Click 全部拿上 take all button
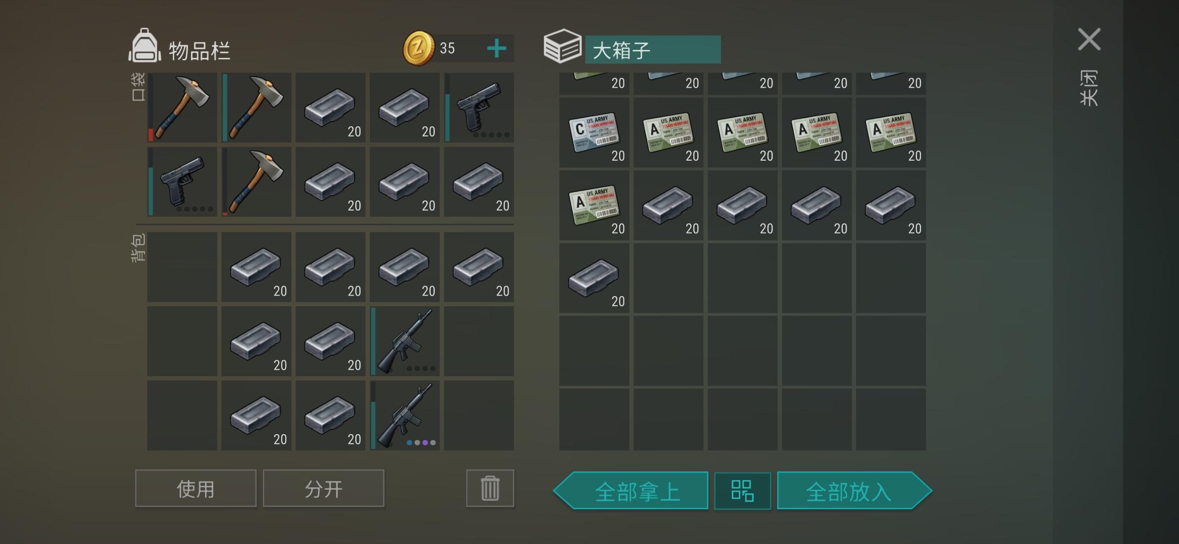Image resolution: width=1179 pixels, height=544 pixels. (x=631, y=491)
